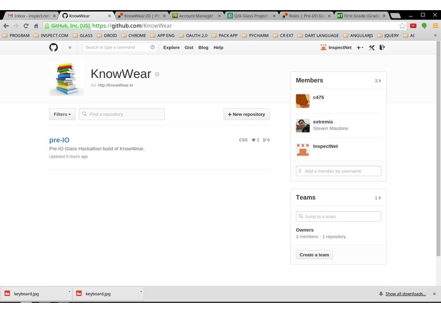Open the PROGRAM bookmarks folder
Viewport: 441px width, 313px height.
coord(16,35)
